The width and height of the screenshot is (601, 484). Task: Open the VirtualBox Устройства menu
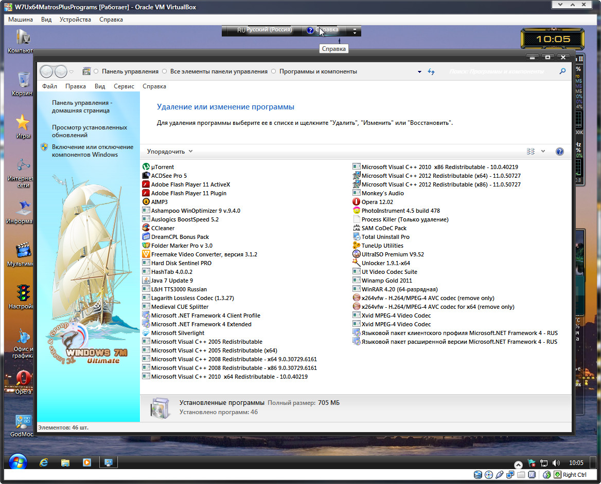[x=75, y=20]
